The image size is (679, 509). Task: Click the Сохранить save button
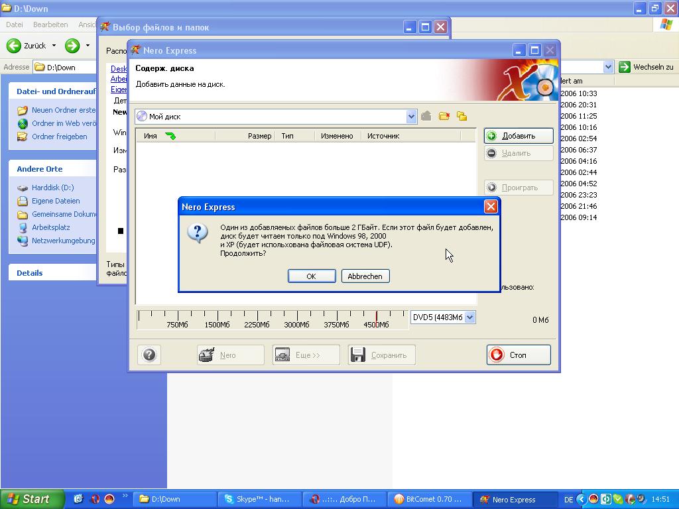pyautogui.click(x=381, y=355)
